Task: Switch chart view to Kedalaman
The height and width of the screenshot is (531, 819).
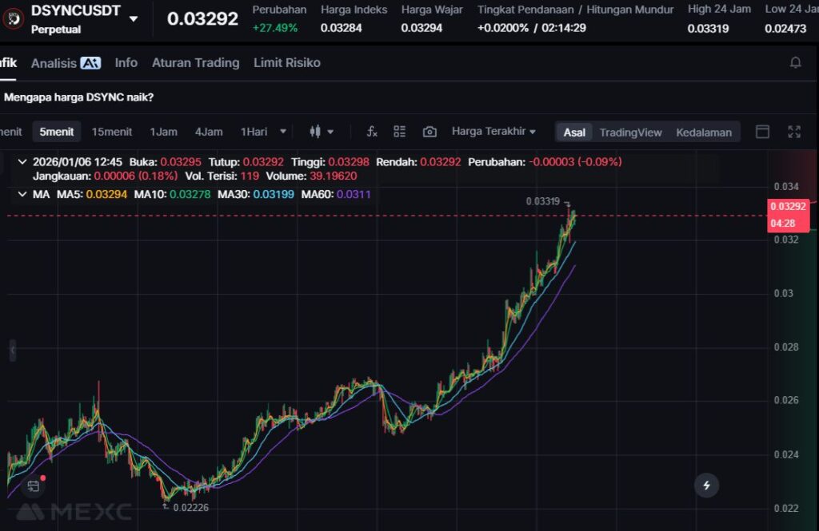Action: (x=703, y=133)
